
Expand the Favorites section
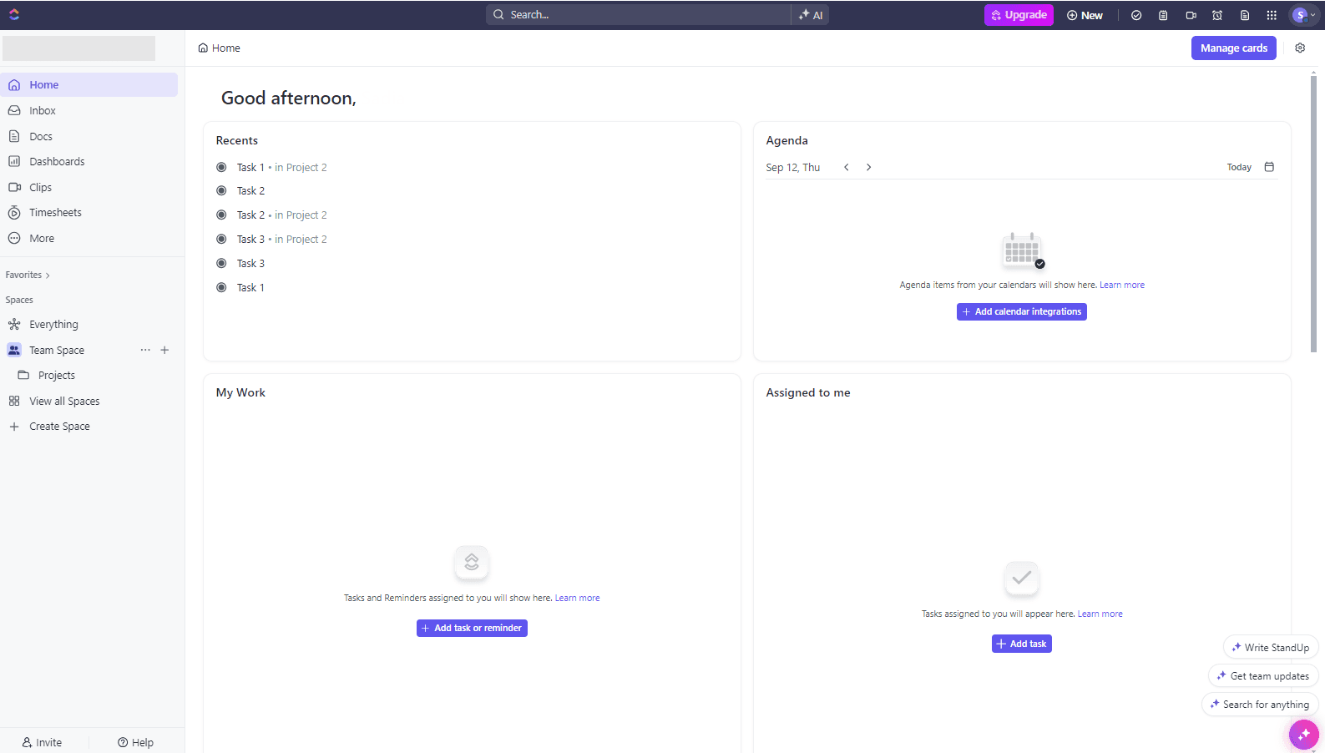(x=28, y=275)
